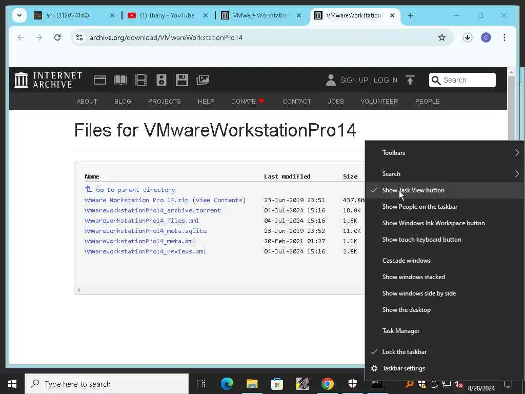Go back to the previous page
The height and width of the screenshot is (394, 525).
[21, 37]
